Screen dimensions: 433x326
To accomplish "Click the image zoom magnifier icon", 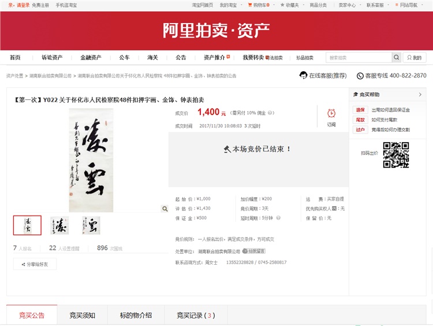I will pyautogui.click(x=165, y=209).
